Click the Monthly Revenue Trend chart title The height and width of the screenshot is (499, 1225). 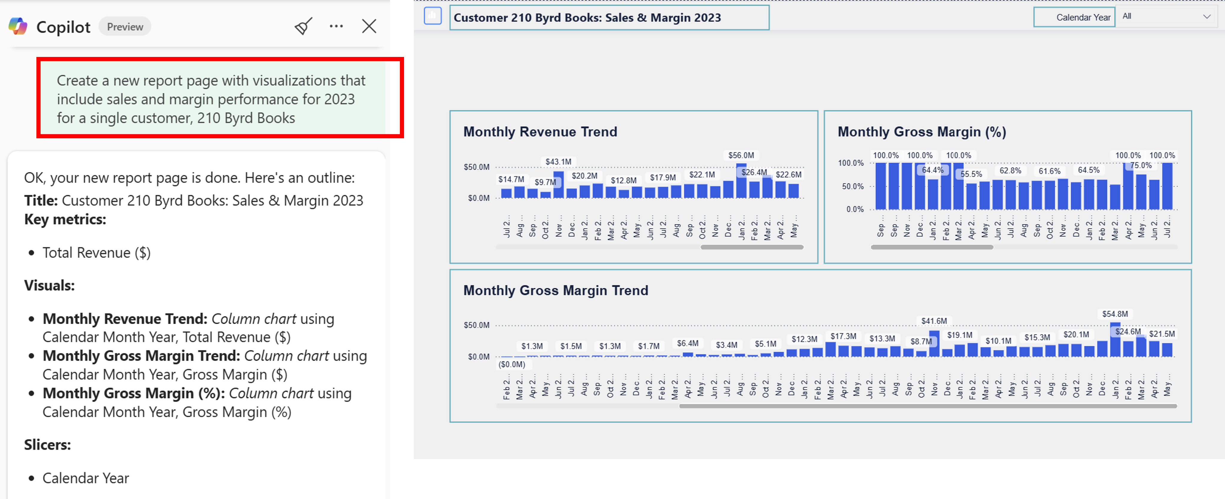pos(540,132)
